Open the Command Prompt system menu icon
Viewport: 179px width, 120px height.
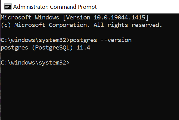click(x=8, y=7)
